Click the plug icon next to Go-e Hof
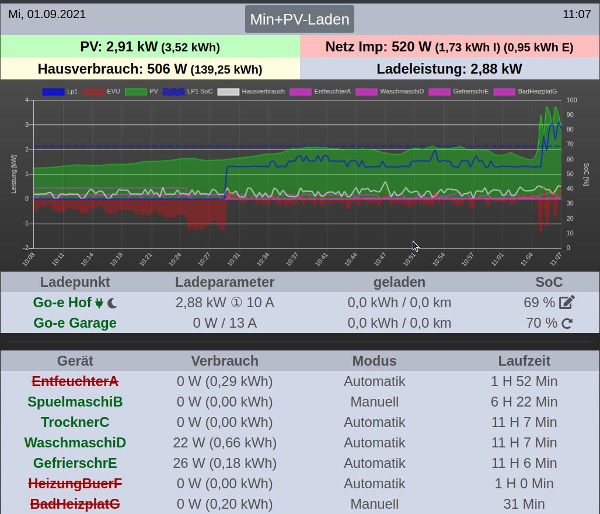The width and height of the screenshot is (600, 514). (99, 303)
